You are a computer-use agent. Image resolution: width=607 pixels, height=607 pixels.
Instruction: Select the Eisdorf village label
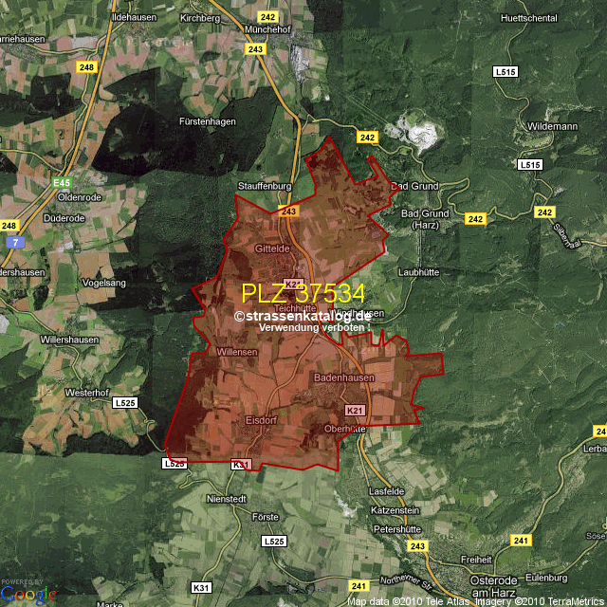tap(261, 418)
